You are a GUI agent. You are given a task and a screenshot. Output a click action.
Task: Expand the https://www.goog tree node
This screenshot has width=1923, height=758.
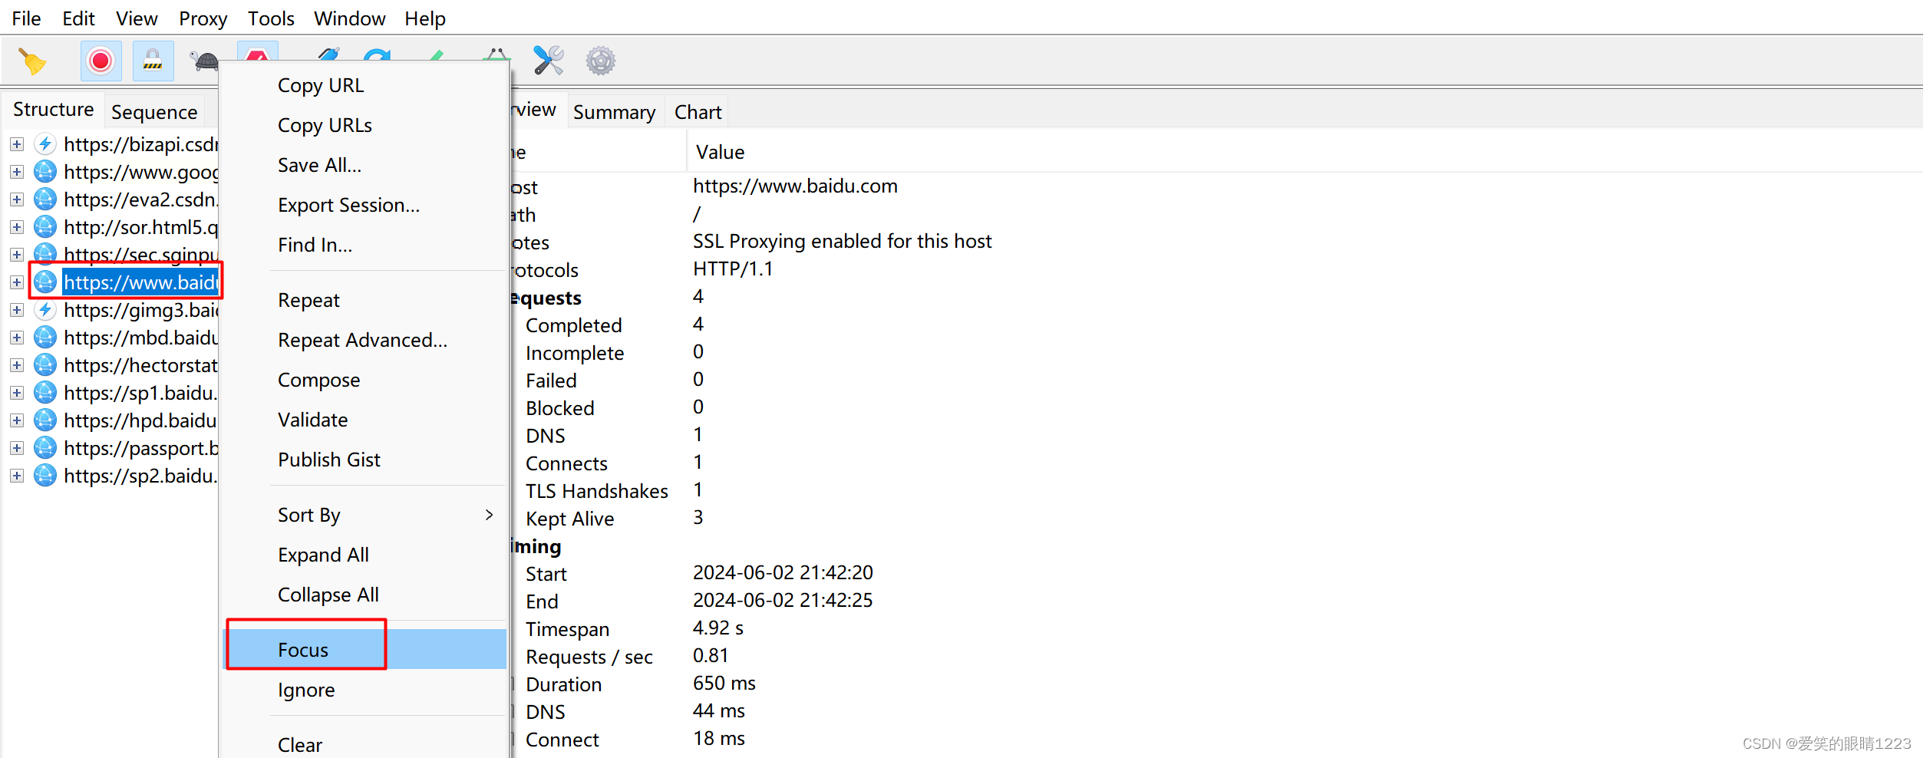[x=17, y=172]
